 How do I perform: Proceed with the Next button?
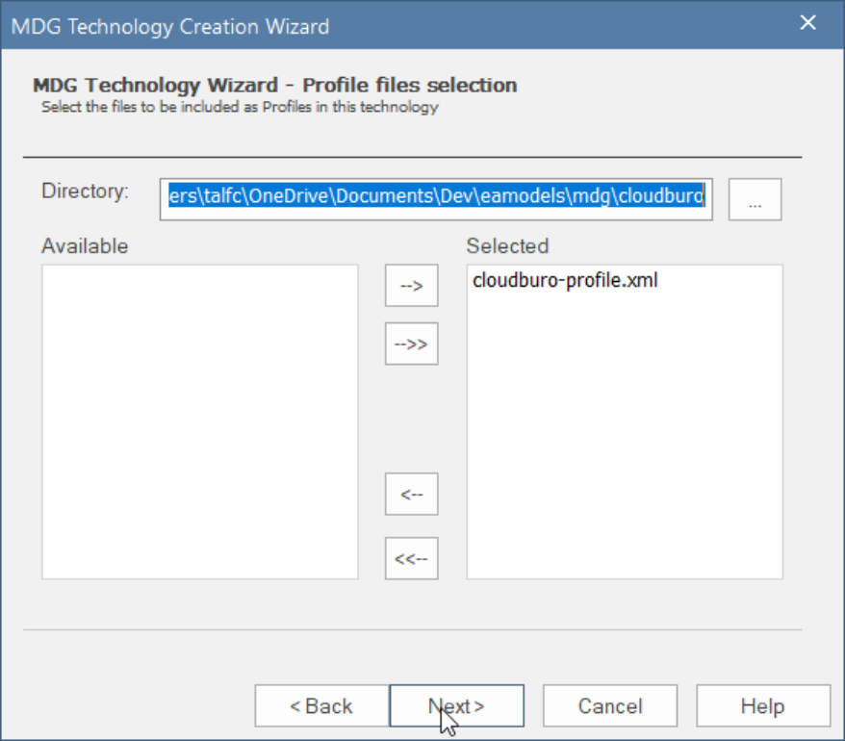456,706
